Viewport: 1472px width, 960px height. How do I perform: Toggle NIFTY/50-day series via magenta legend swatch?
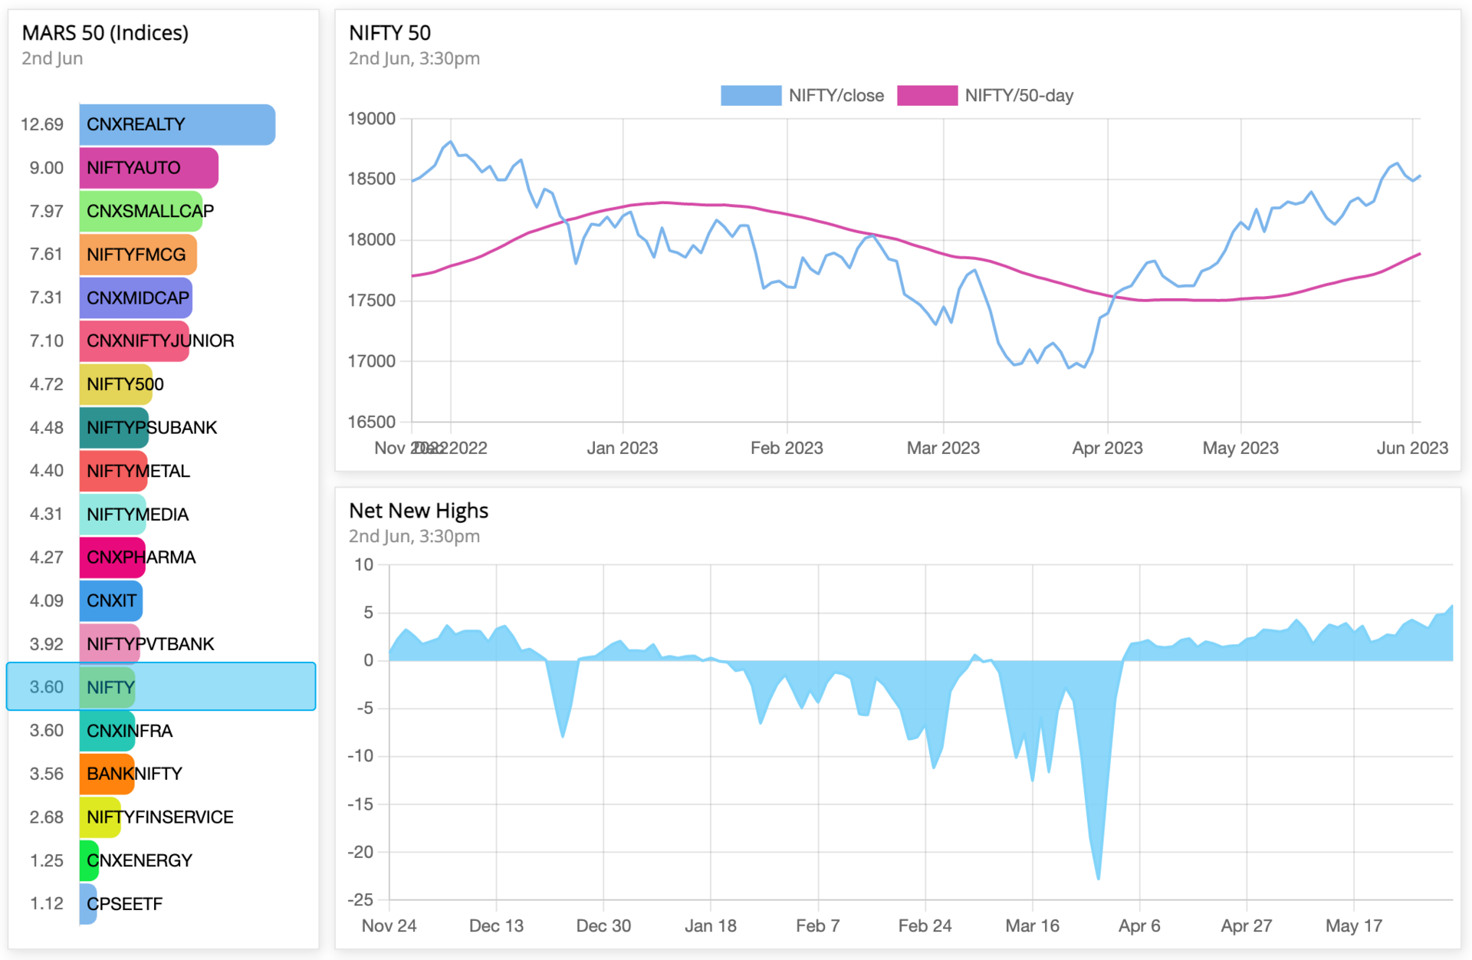(928, 96)
